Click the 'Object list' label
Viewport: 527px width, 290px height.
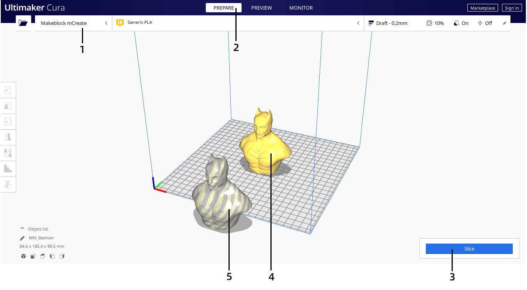coord(38,229)
